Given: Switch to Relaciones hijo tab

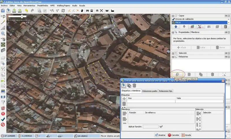Looking at the screenshot, I should [x=165, y=91].
